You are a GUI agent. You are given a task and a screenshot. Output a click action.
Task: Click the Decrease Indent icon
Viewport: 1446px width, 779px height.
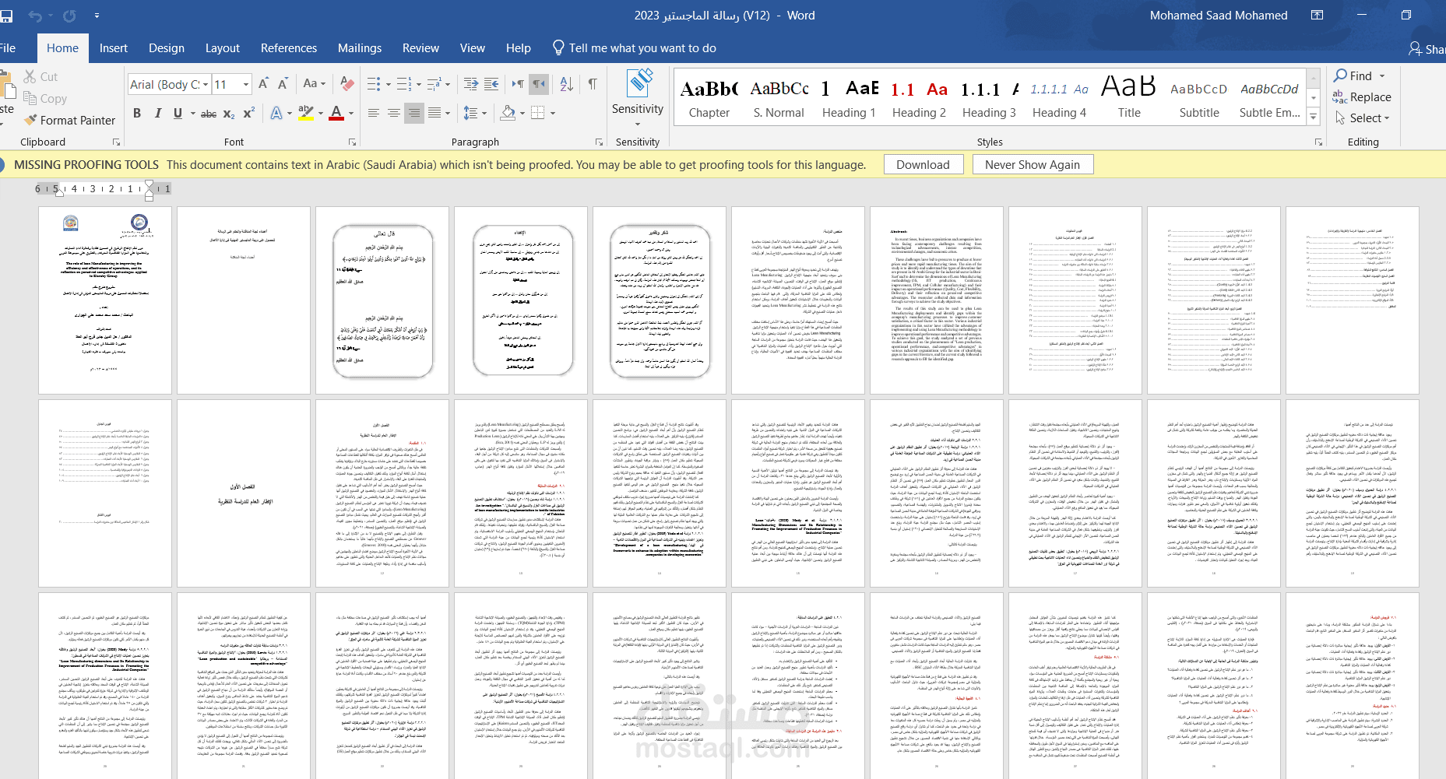coord(471,84)
